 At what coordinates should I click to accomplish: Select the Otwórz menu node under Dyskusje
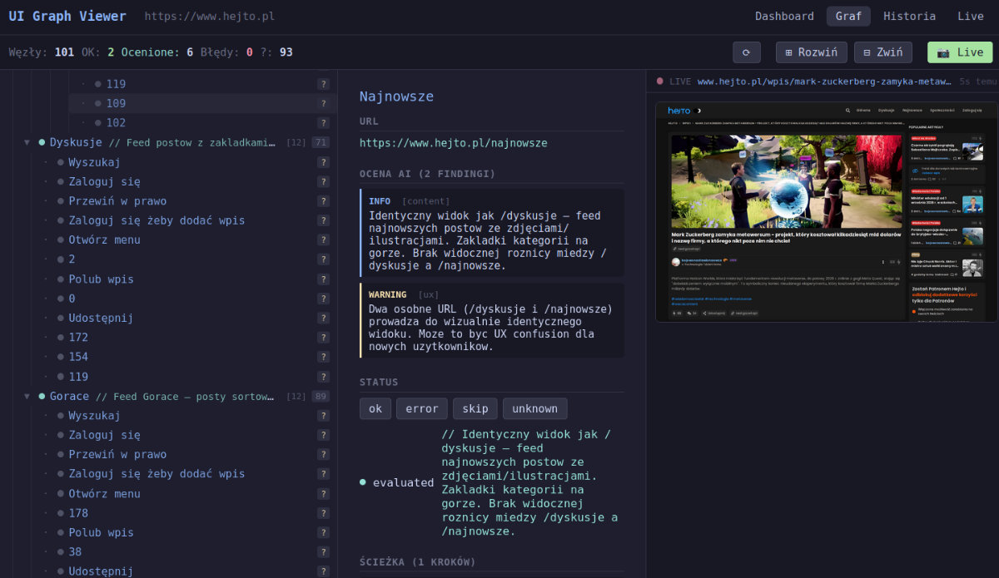click(x=104, y=240)
